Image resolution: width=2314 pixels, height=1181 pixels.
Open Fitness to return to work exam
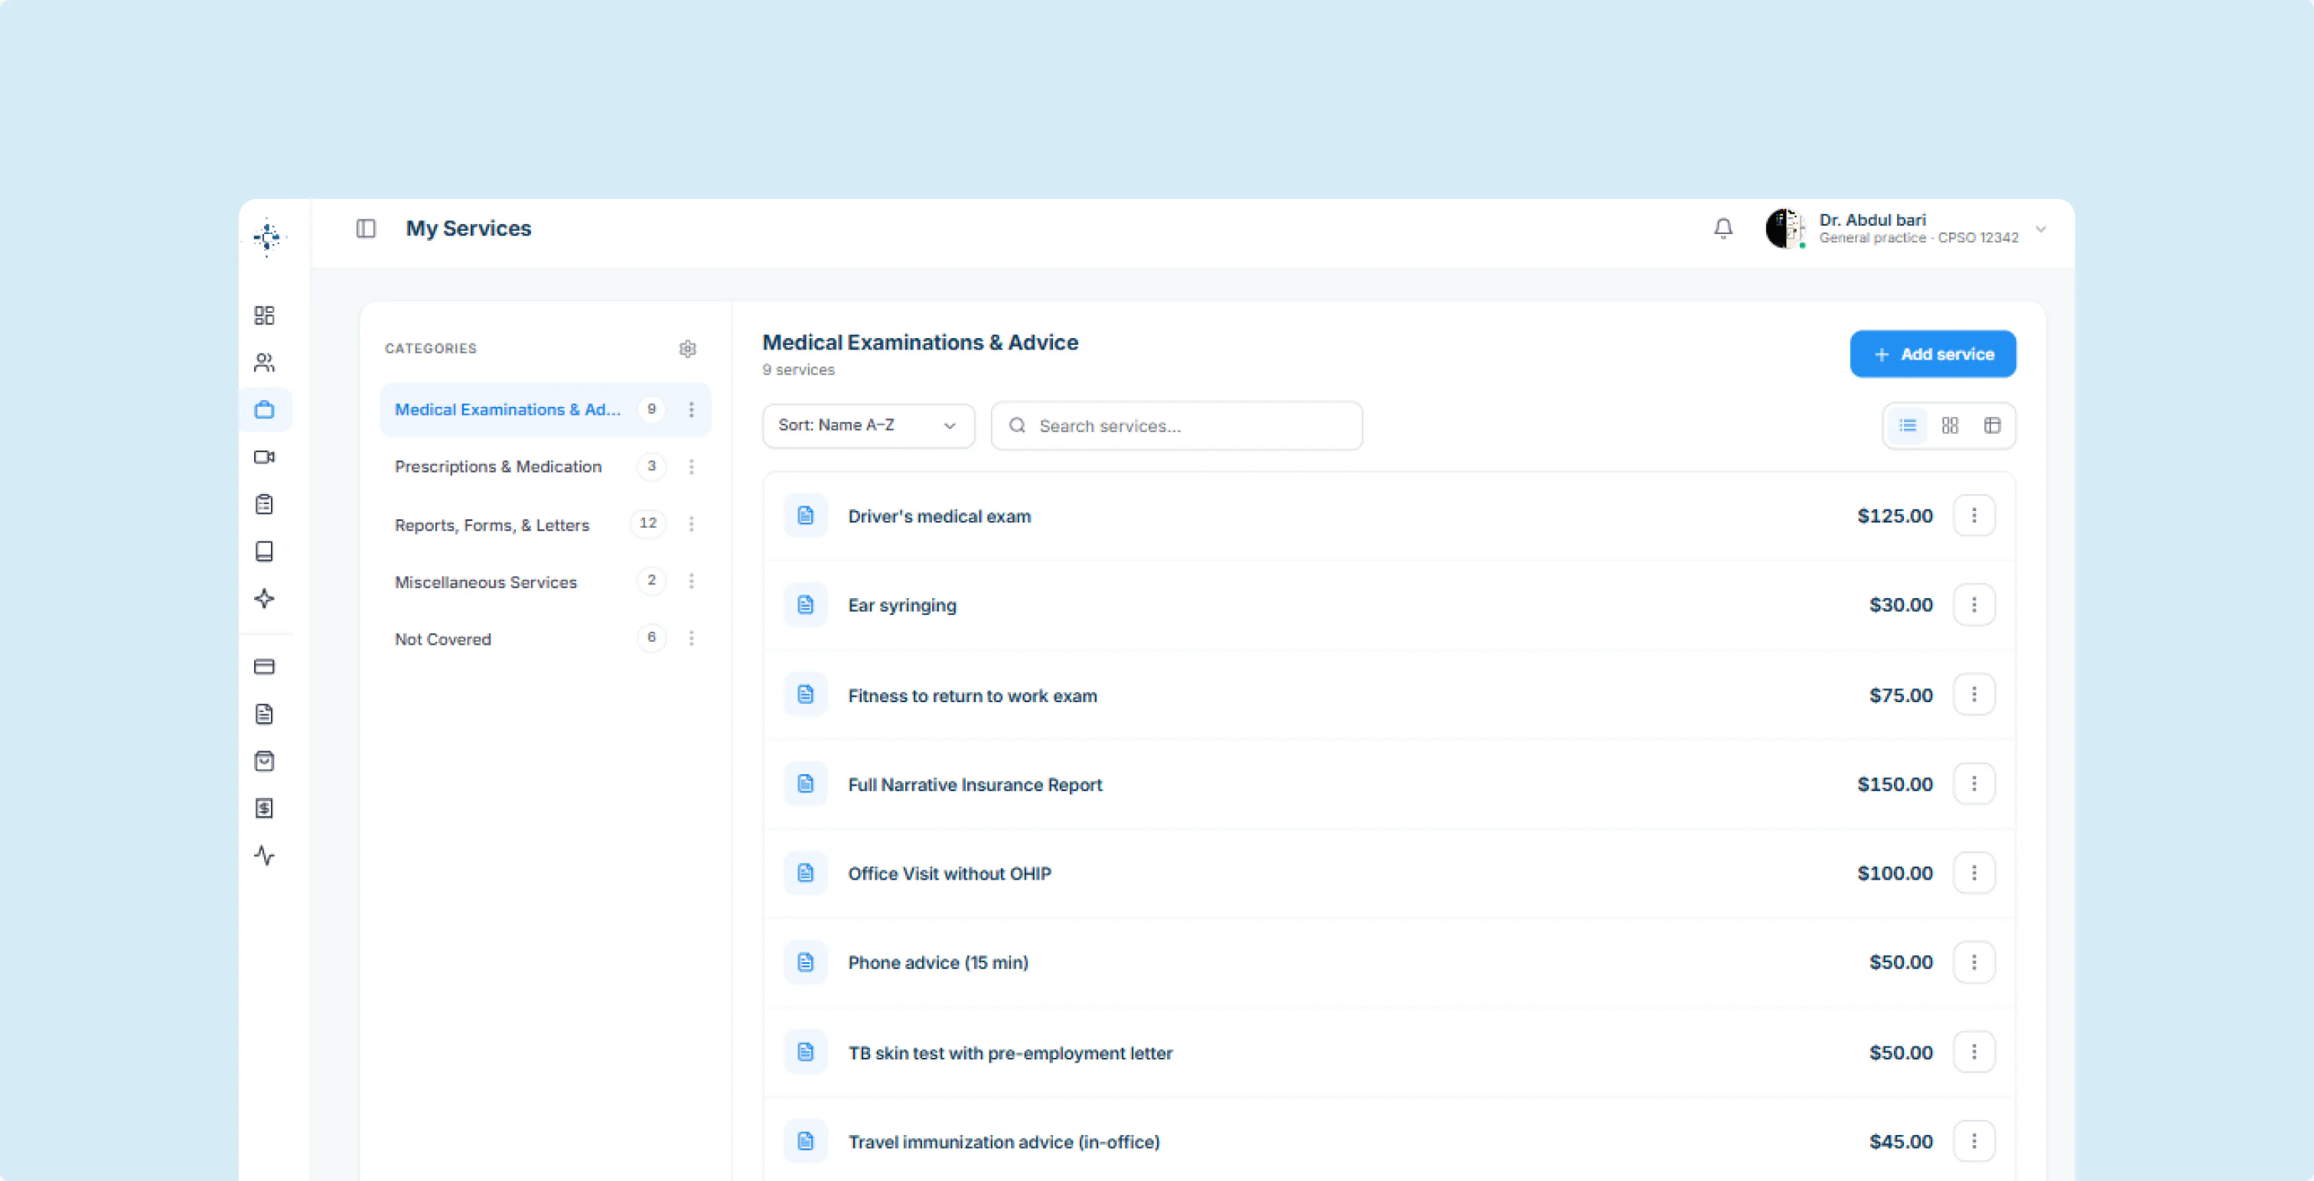(1389, 695)
